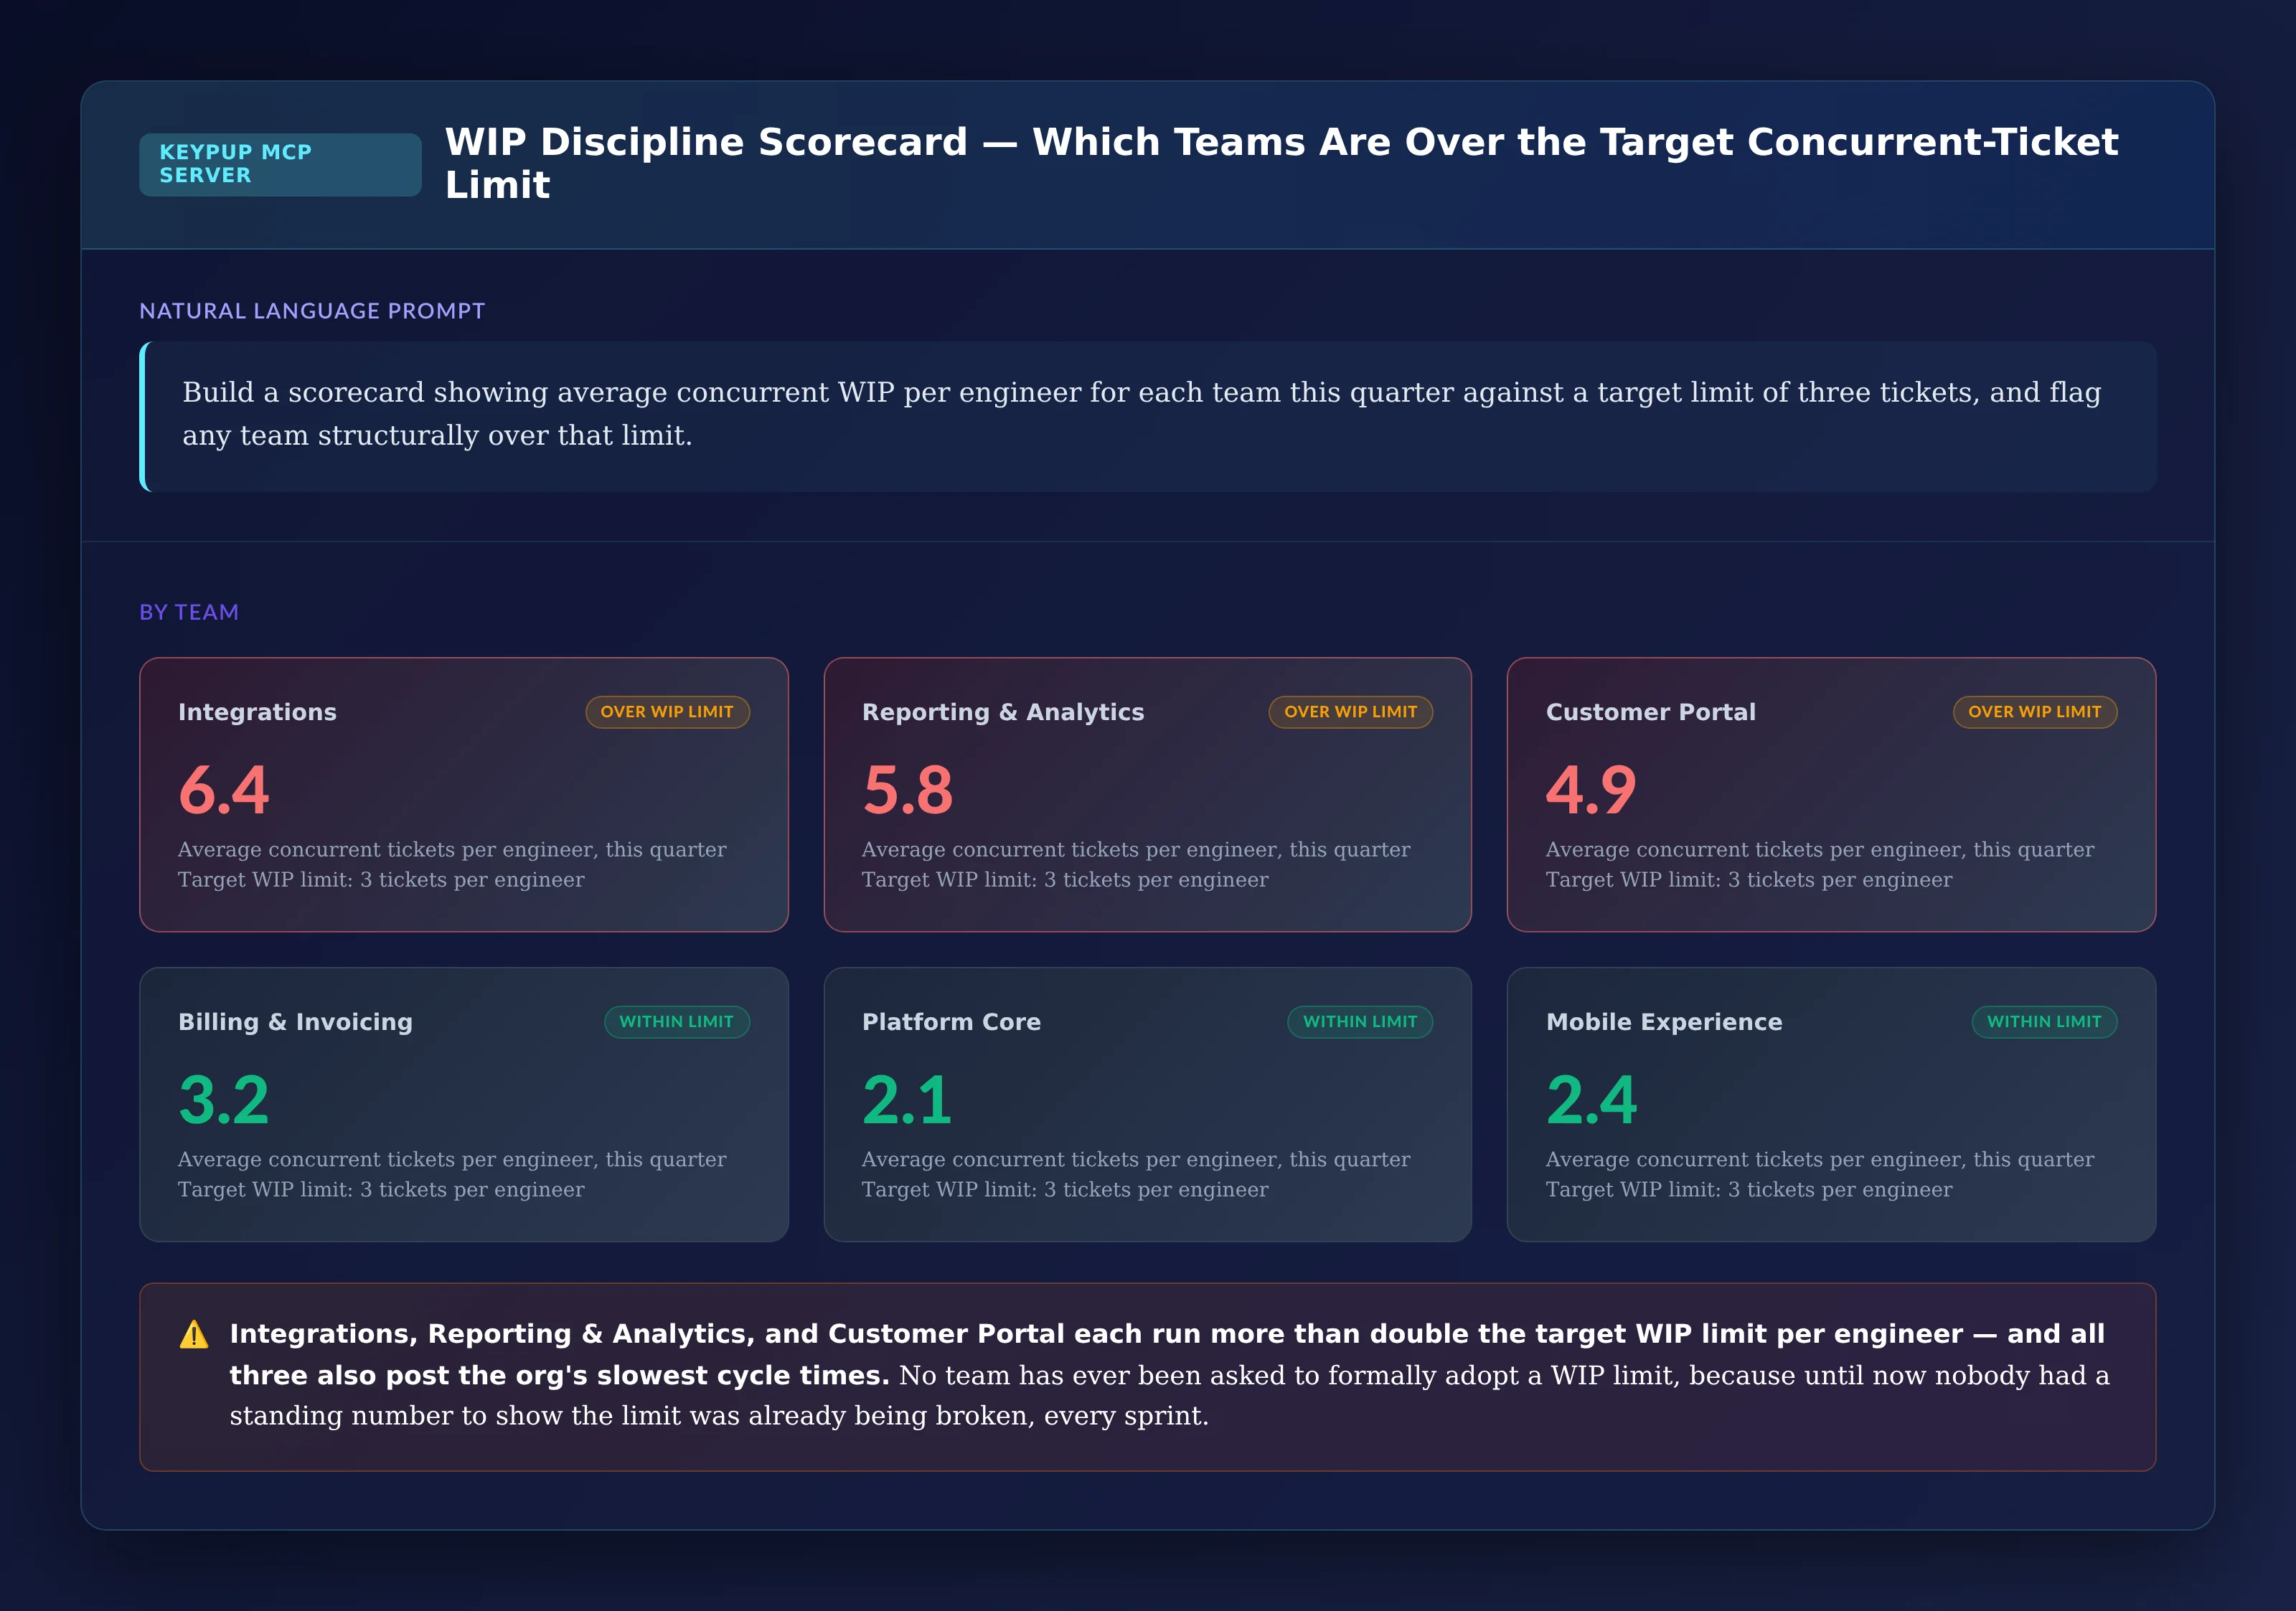Click the 3.2 value for Billing & Invoicing
Viewport: 2296px width, 1611px height.
(x=224, y=1100)
